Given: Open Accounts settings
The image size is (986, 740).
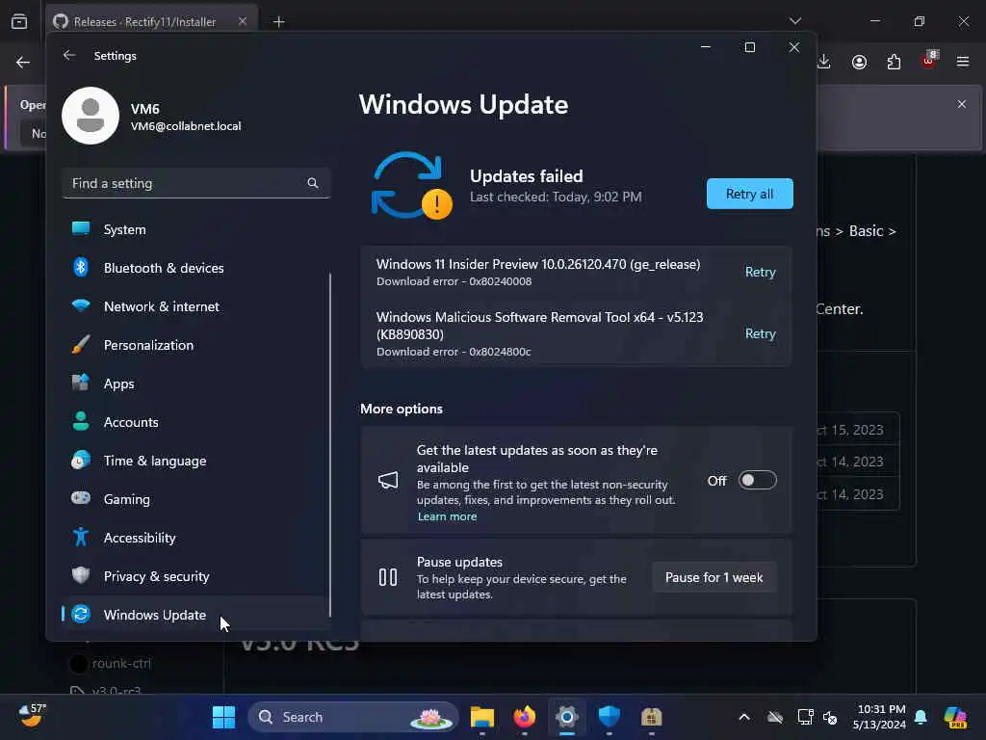Looking at the screenshot, I should [x=196, y=422].
